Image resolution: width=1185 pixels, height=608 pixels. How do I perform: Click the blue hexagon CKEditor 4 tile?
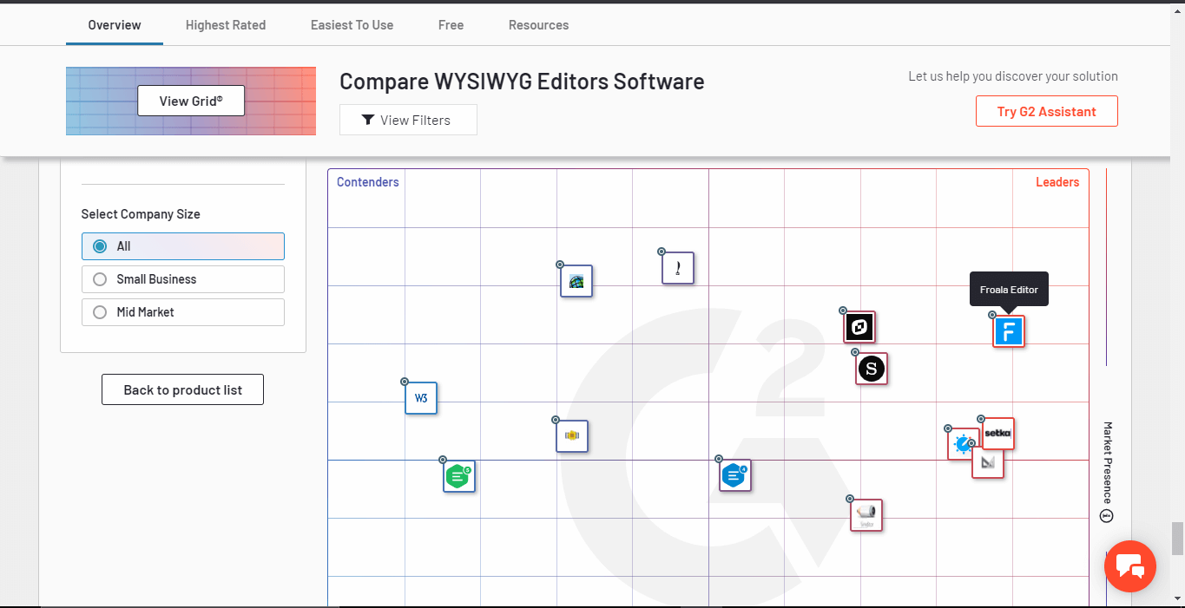pyautogui.click(x=734, y=475)
